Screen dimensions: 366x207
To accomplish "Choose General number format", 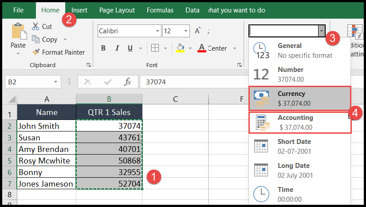I will pos(300,51).
